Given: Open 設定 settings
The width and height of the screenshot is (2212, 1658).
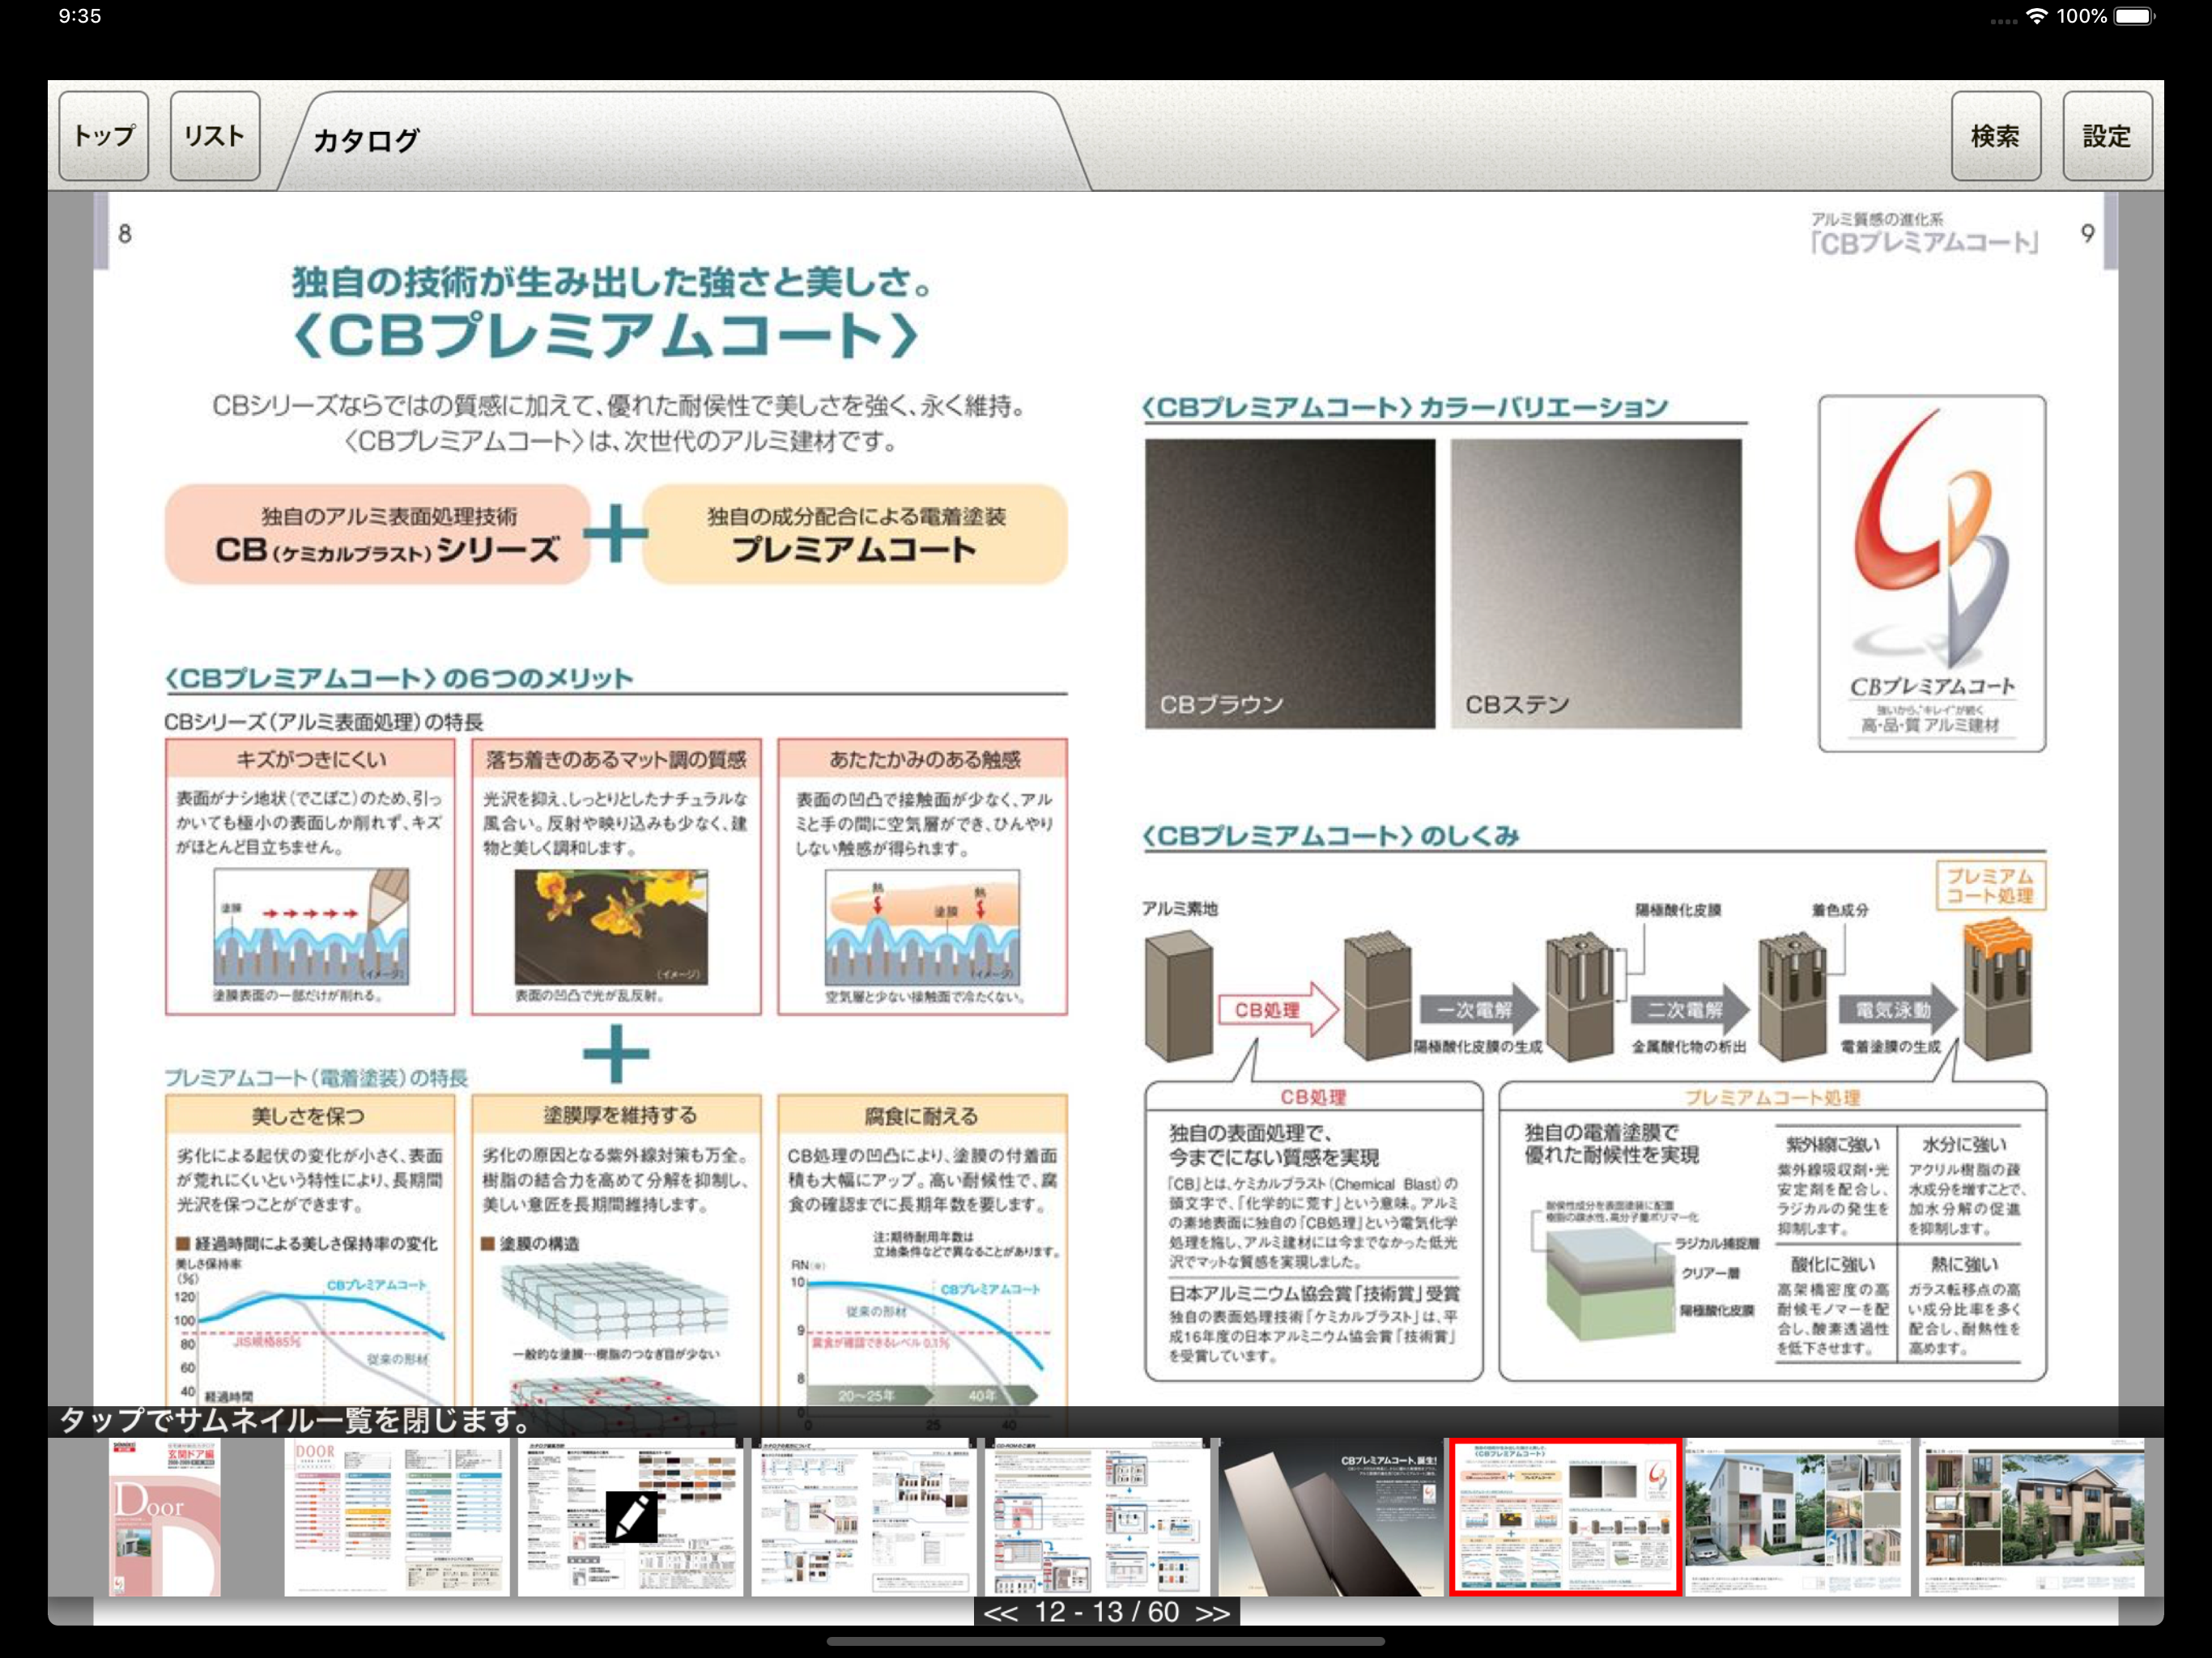Looking at the screenshot, I should [x=2107, y=136].
